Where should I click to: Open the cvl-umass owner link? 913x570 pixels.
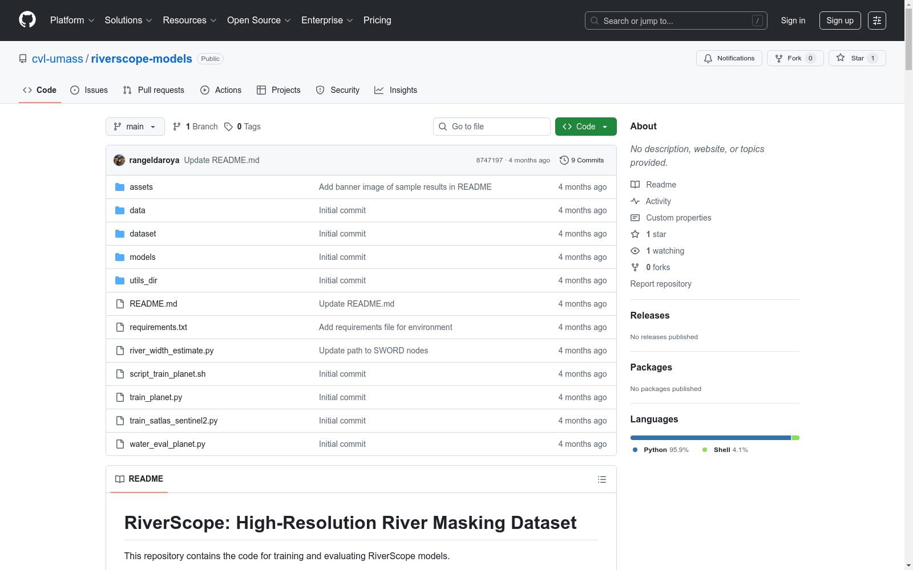pyautogui.click(x=58, y=59)
